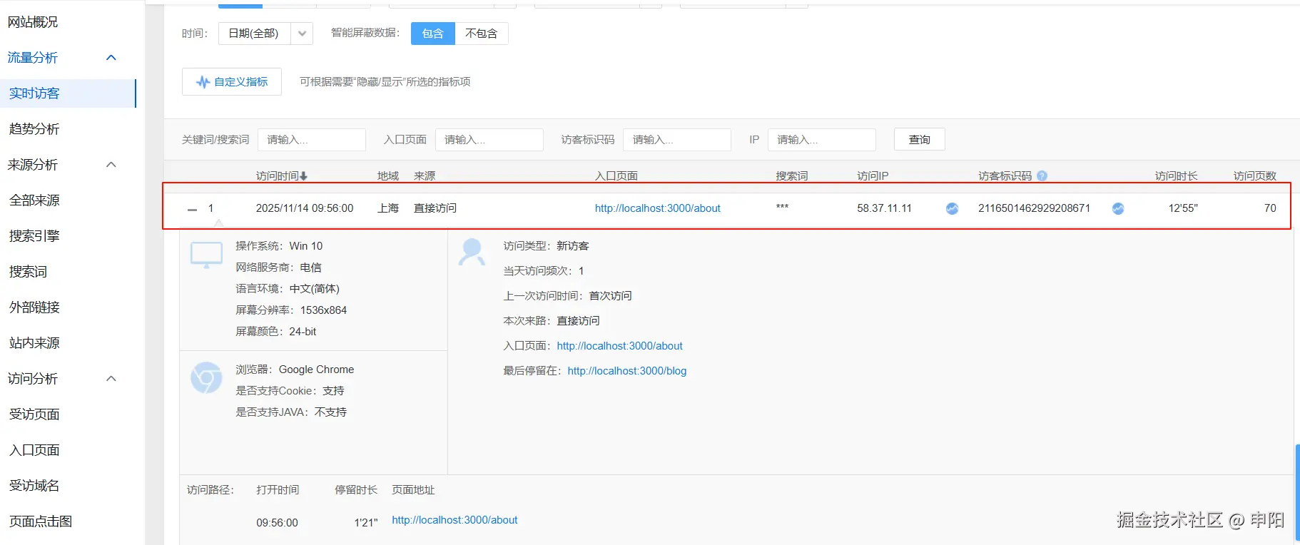
Task: Click the visitor ID 2116501462929208671
Action: point(1035,208)
